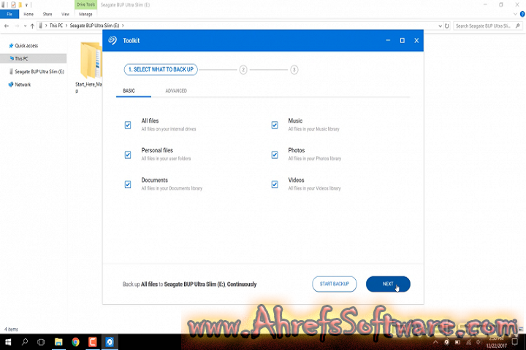Open recent locations dropdown arrow
Viewport: 526px width, 350px height.
25,26
